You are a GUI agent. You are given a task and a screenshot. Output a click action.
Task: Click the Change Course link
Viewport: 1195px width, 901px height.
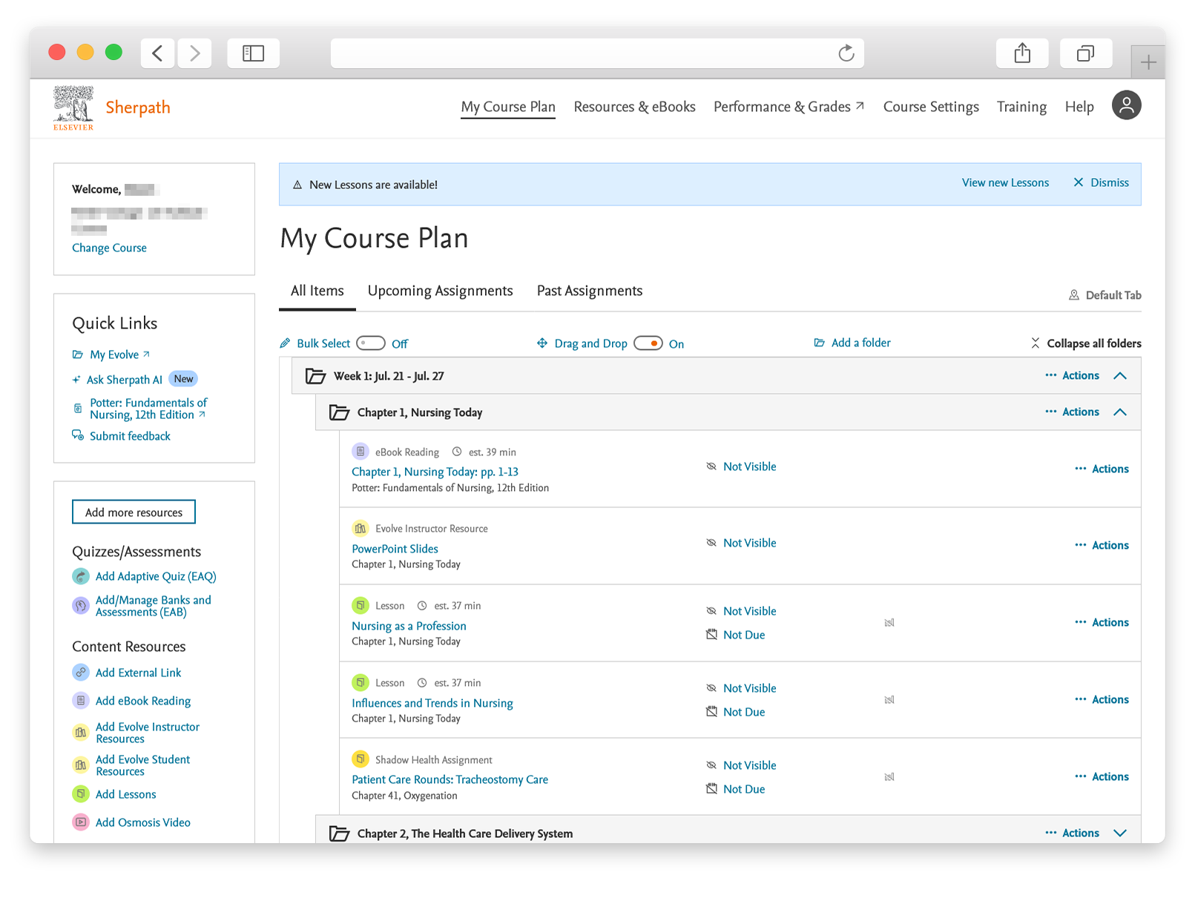tap(109, 248)
